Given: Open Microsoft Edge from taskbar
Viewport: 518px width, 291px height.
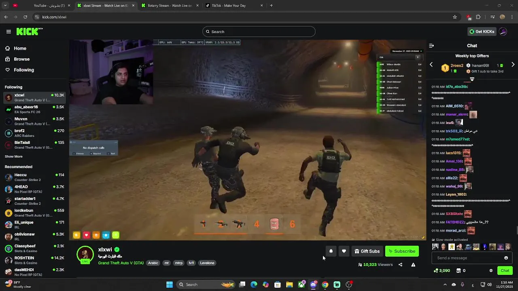Looking at the screenshot, I should pyautogui.click(x=254, y=285).
